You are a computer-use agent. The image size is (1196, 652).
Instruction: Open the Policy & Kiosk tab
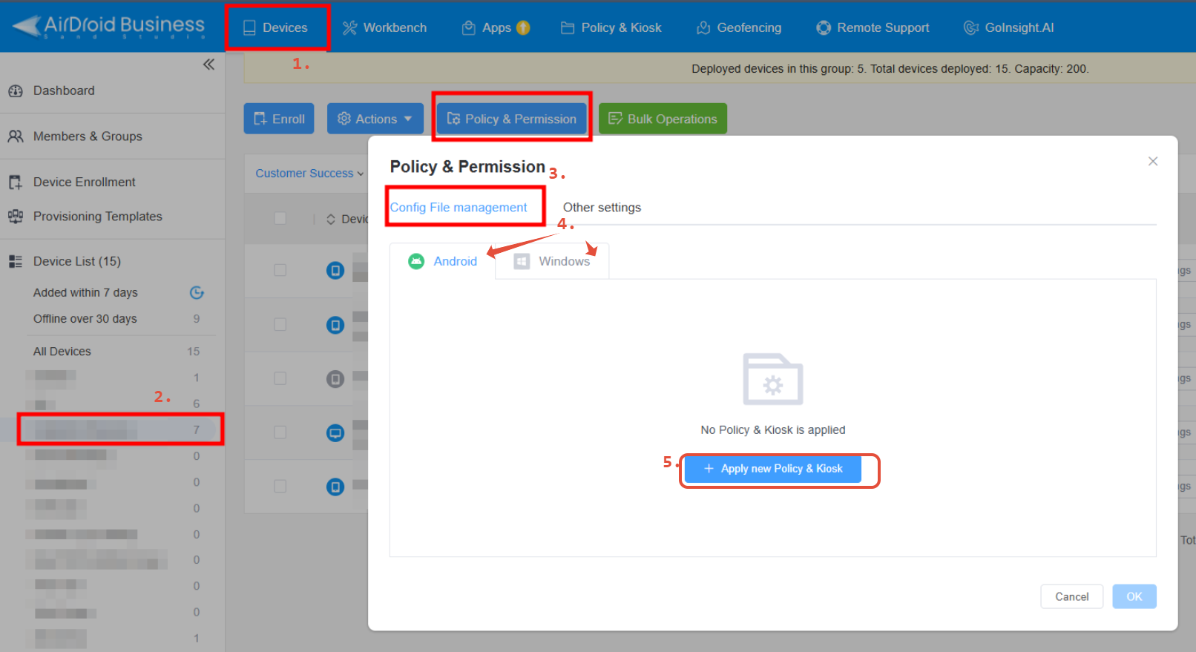pos(611,27)
